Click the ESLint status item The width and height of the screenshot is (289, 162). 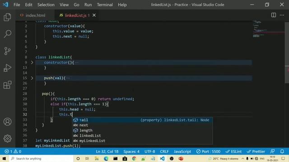(x=233, y=152)
